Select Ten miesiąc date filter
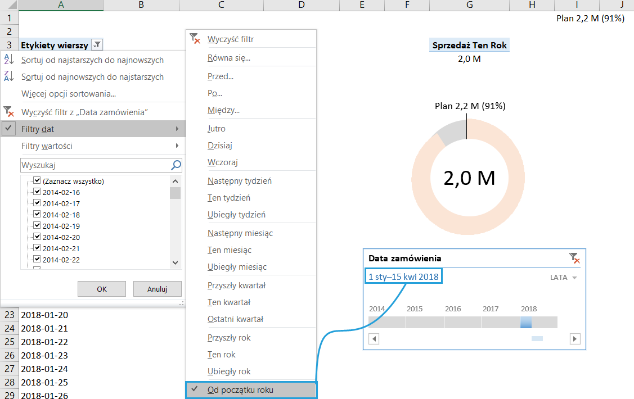 tap(229, 250)
